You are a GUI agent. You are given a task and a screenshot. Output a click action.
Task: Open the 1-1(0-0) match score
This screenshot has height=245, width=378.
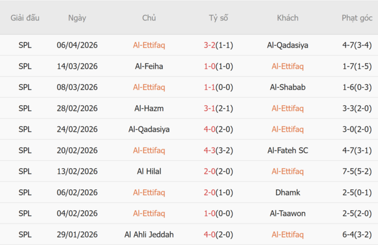click(x=219, y=87)
